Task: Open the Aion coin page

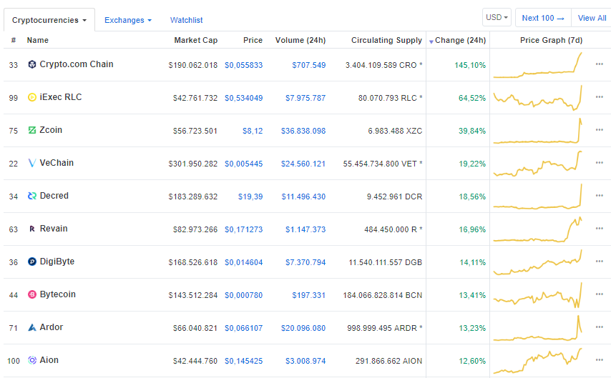Action: coord(49,360)
